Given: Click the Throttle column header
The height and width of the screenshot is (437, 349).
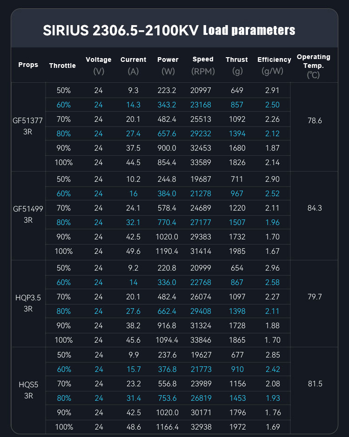Looking at the screenshot, I should (62, 66).
